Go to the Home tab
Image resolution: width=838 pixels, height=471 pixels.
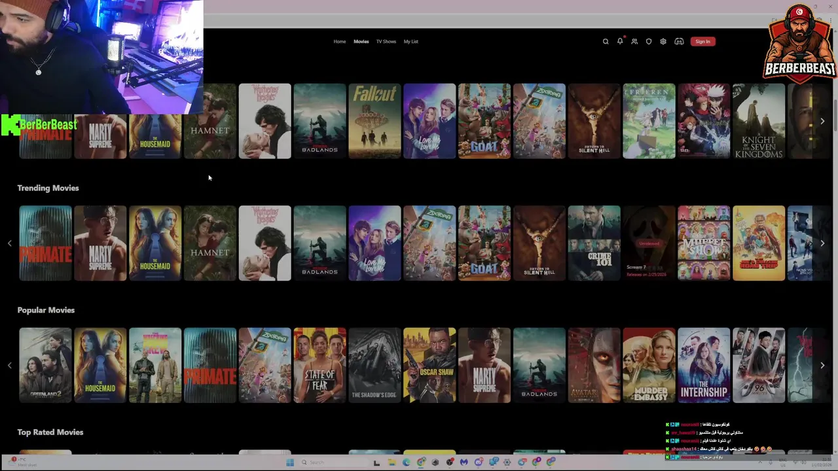click(x=339, y=41)
